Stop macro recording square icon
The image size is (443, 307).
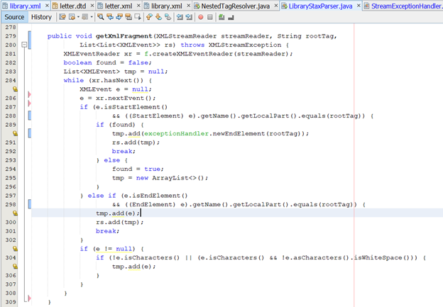(210, 17)
